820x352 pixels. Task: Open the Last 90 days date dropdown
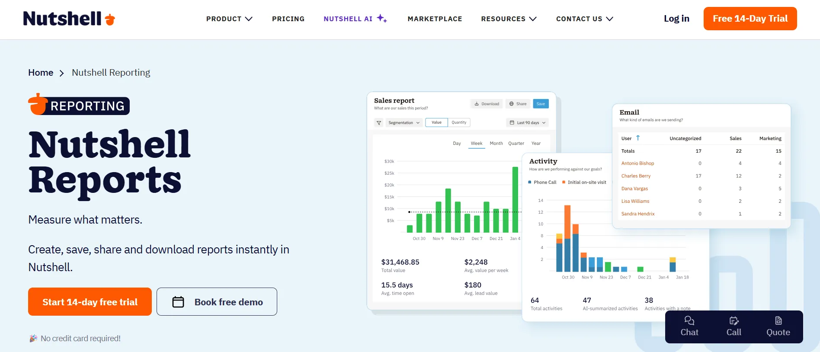pyautogui.click(x=528, y=123)
